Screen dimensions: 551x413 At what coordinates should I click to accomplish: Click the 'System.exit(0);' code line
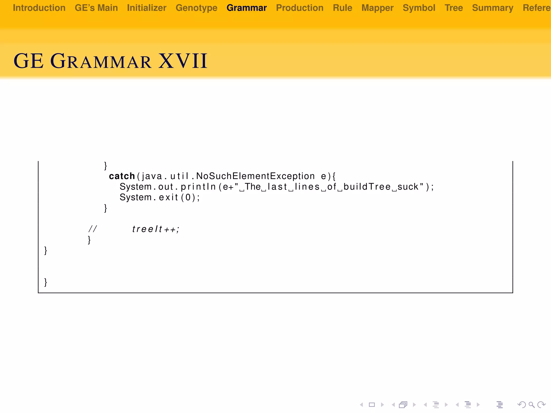160,197
